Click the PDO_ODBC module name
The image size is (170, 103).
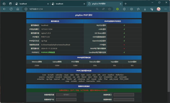tap(124, 79)
